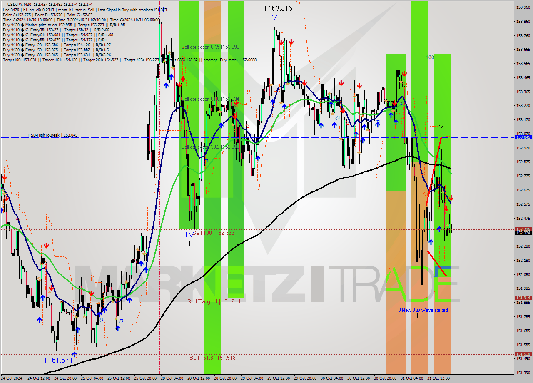Click the '| | | 153.816' wave label
The height and width of the screenshot is (383, 533).
pyautogui.click(x=274, y=8)
